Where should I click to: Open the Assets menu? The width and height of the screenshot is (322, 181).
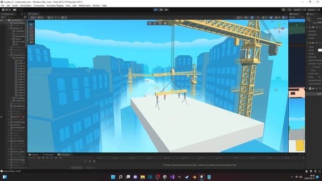pyautogui.click(x=15, y=6)
